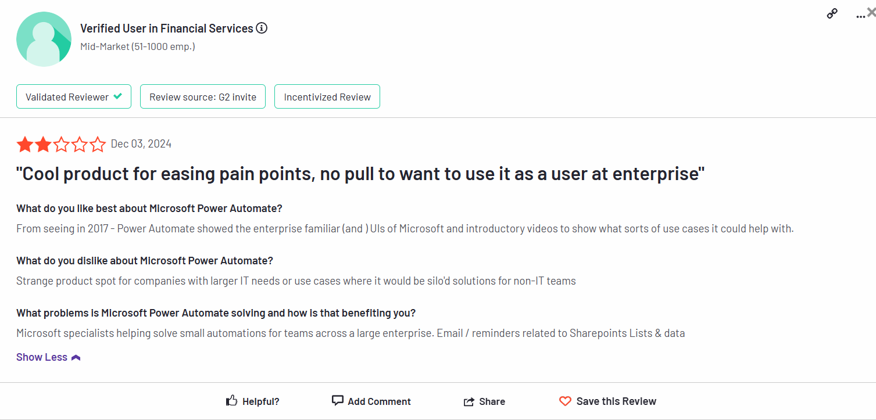Click the first filled rating star
This screenshot has width=876, height=420.
[25, 144]
